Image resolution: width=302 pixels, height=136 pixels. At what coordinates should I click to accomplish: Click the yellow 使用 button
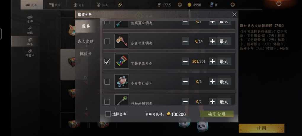[x=261, y=128]
